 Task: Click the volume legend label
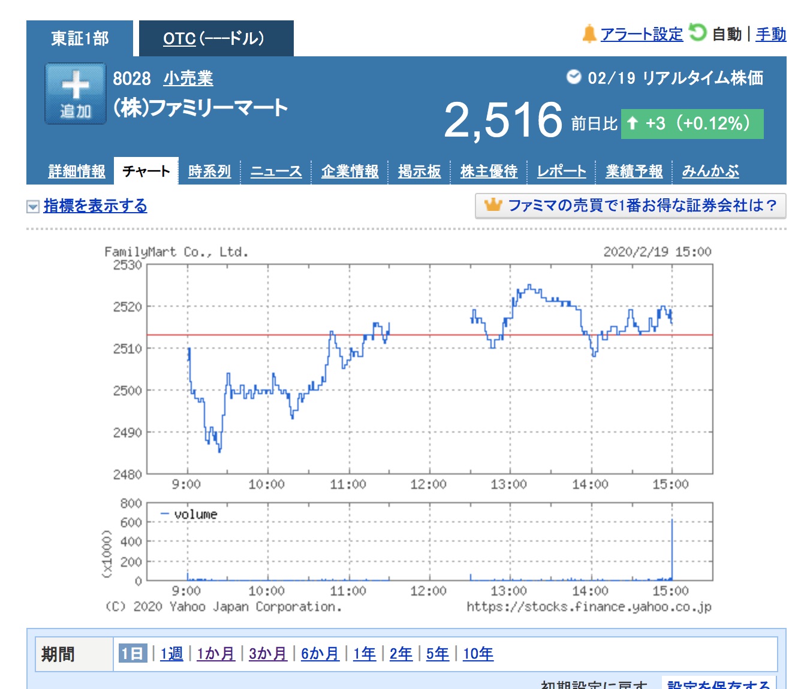pyautogui.click(x=195, y=514)
